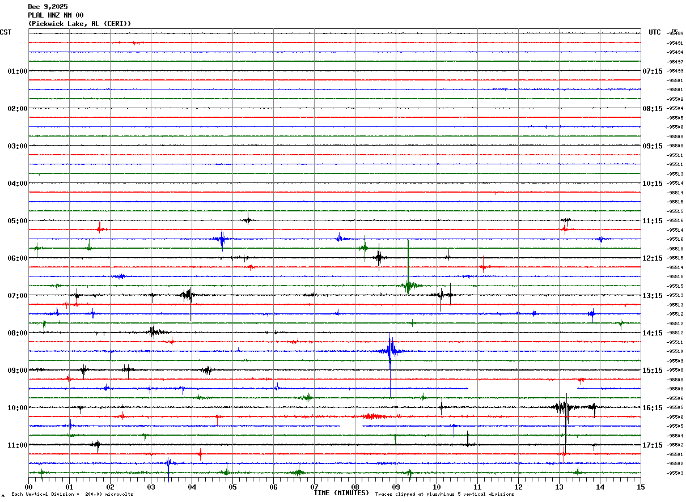Click minute tick '06' on the bottom axis
Viewport: 686px width, 502px height.
click(273, 487)
